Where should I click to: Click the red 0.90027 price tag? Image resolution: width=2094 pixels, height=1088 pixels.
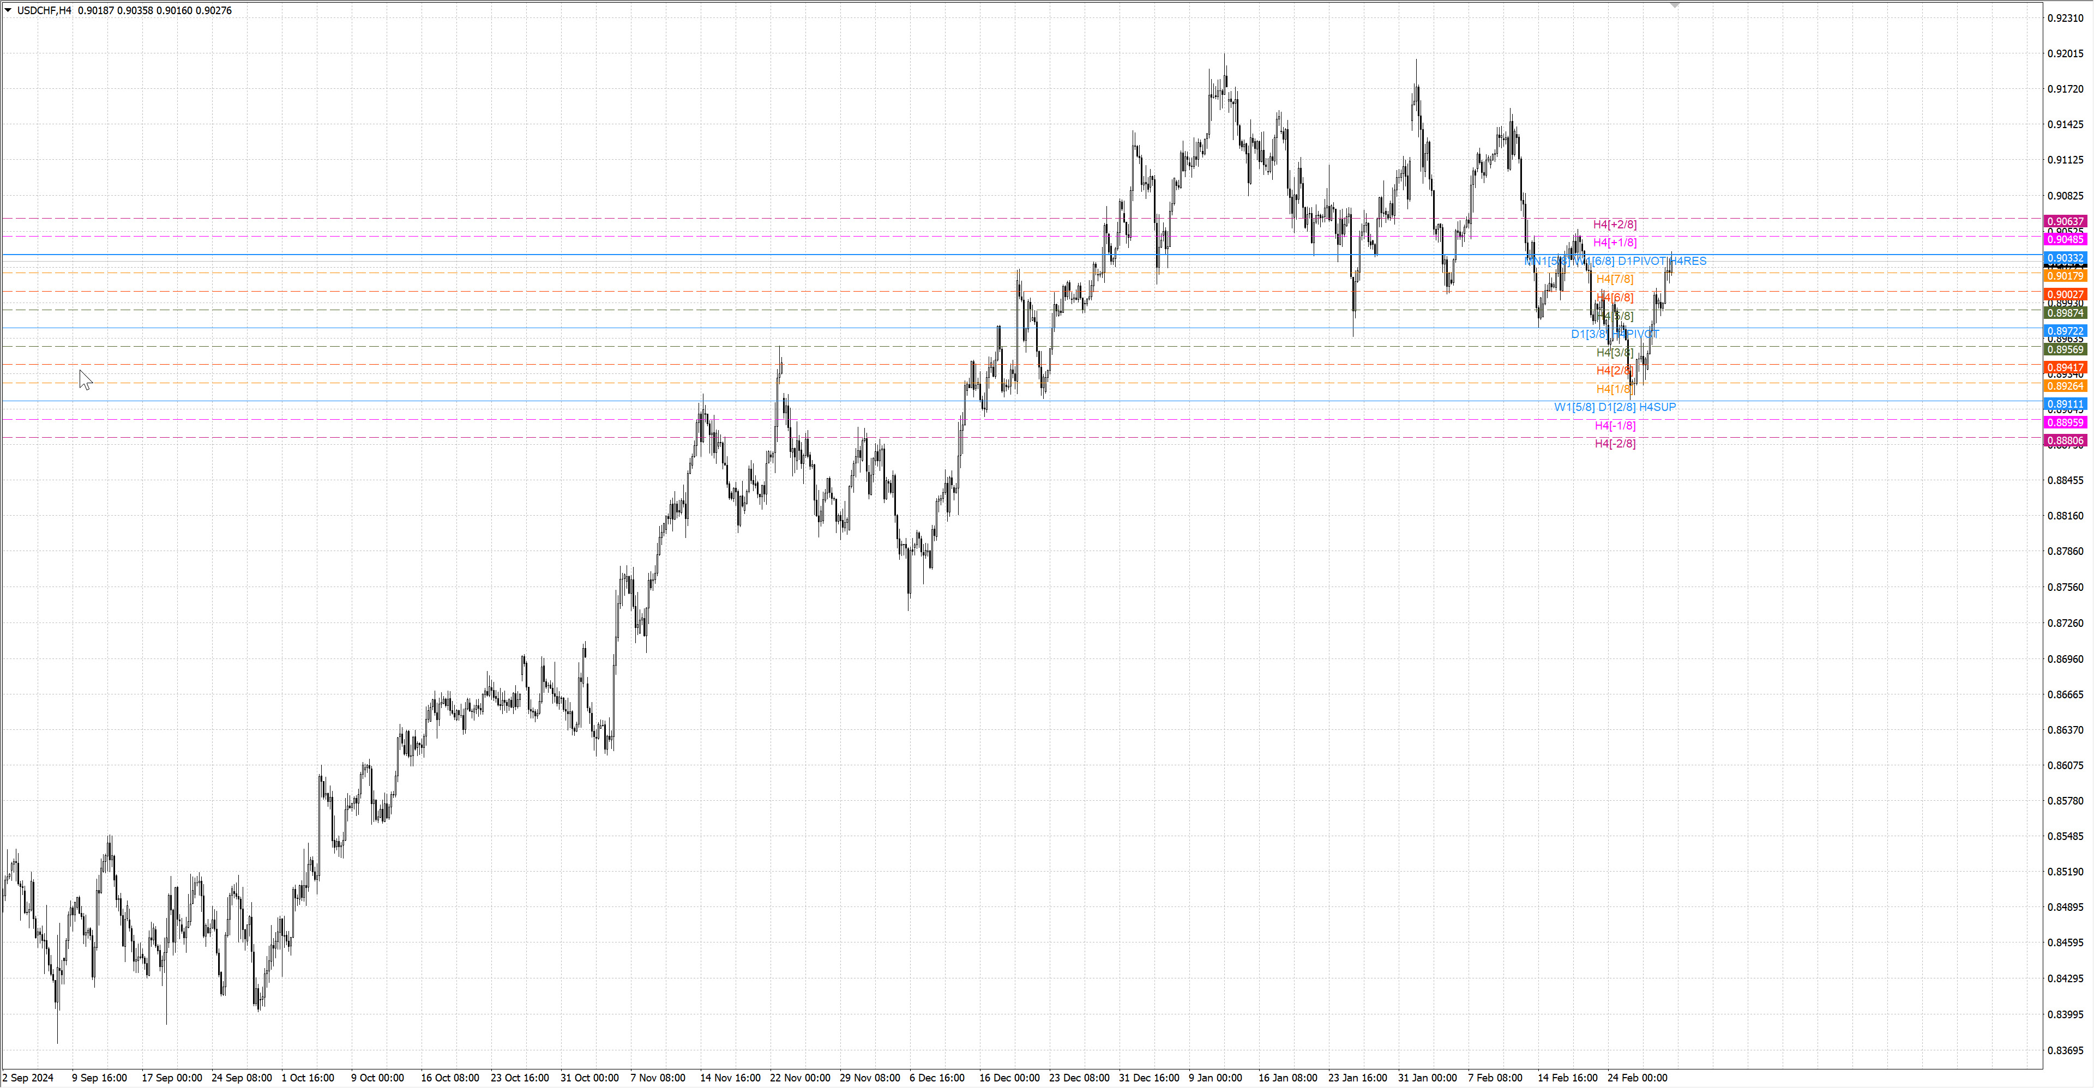point(2065,295)
